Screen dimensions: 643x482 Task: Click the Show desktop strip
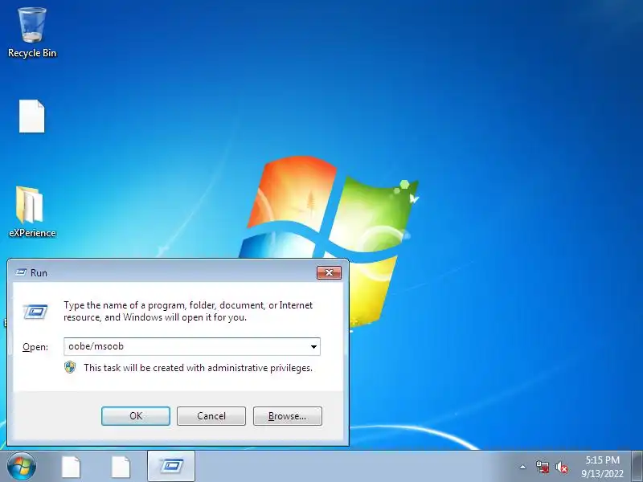click(637, 467)
